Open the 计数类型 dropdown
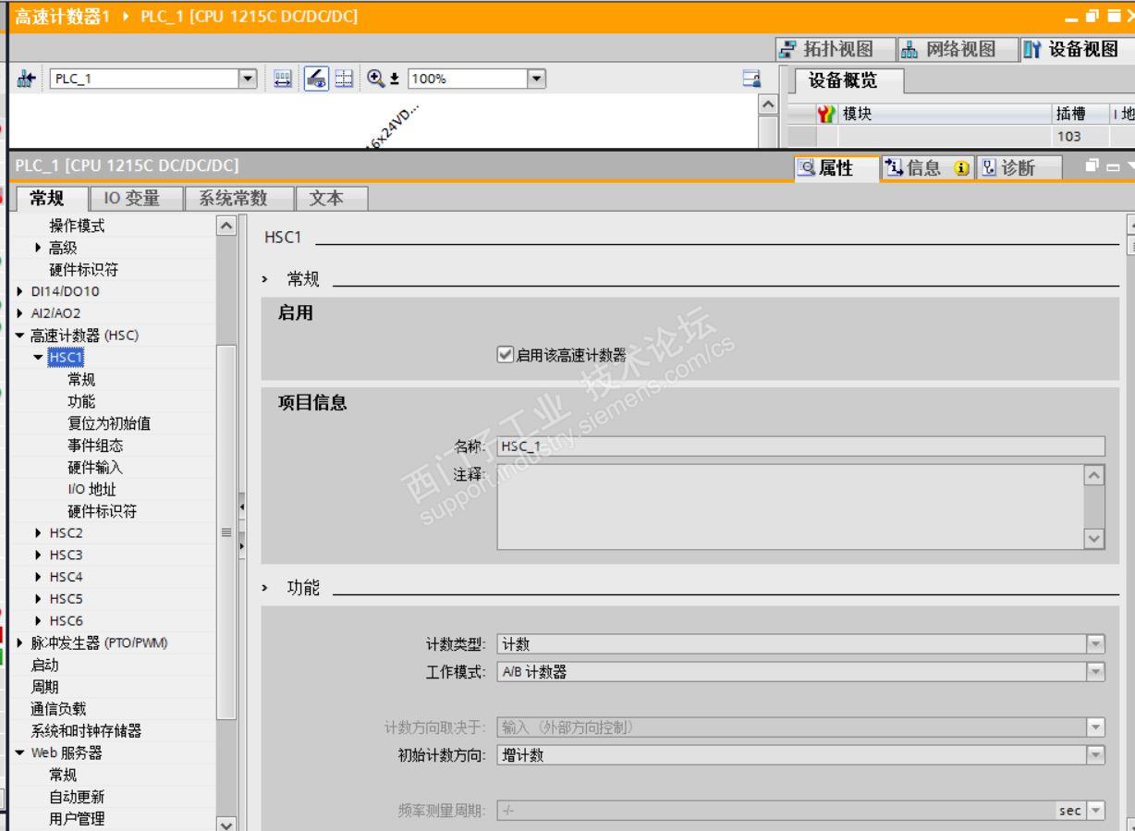Viewport: 1135px width, 831px height. [1096, 644]
